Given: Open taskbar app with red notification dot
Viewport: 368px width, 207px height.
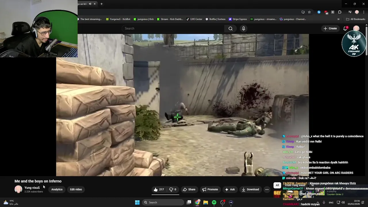Looking at the screenshot, I should (x=223, y=202).
